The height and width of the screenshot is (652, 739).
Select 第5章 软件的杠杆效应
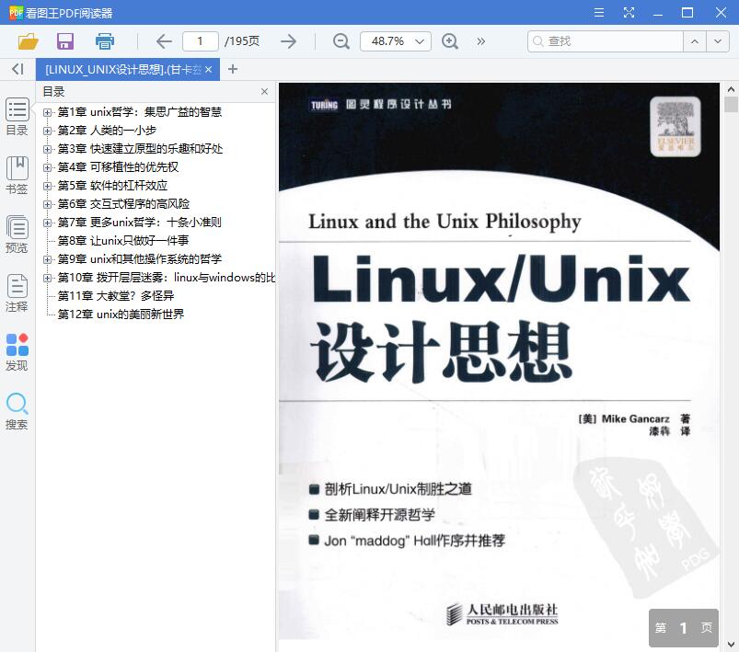pos(112,186)
